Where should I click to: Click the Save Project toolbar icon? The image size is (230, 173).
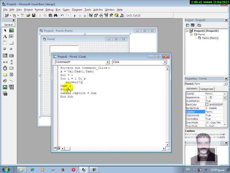pos(34,15)
